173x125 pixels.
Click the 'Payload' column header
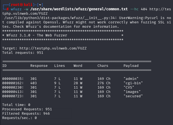pos(131,66)
